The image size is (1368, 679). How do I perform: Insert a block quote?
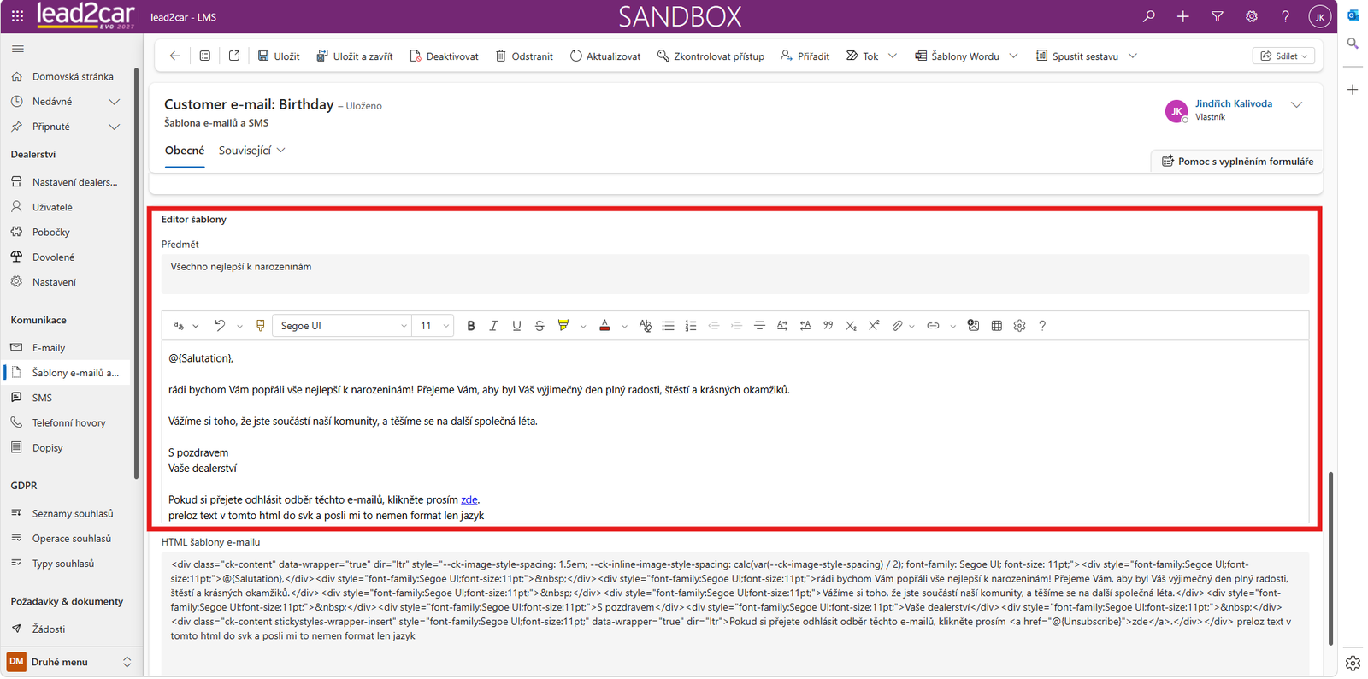pos(828,326)
